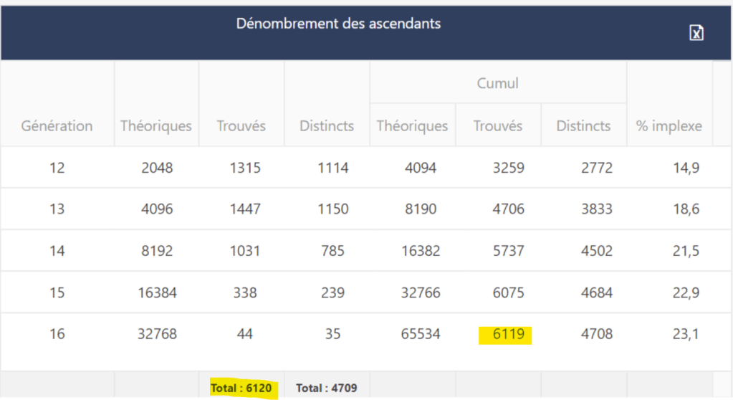Click the 23,1 implexe percentage cell
Screen dimensions: 733x400
tap(686, 334)
